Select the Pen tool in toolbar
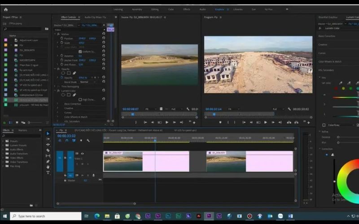This screenshot has width=359, height=224. 48,161
